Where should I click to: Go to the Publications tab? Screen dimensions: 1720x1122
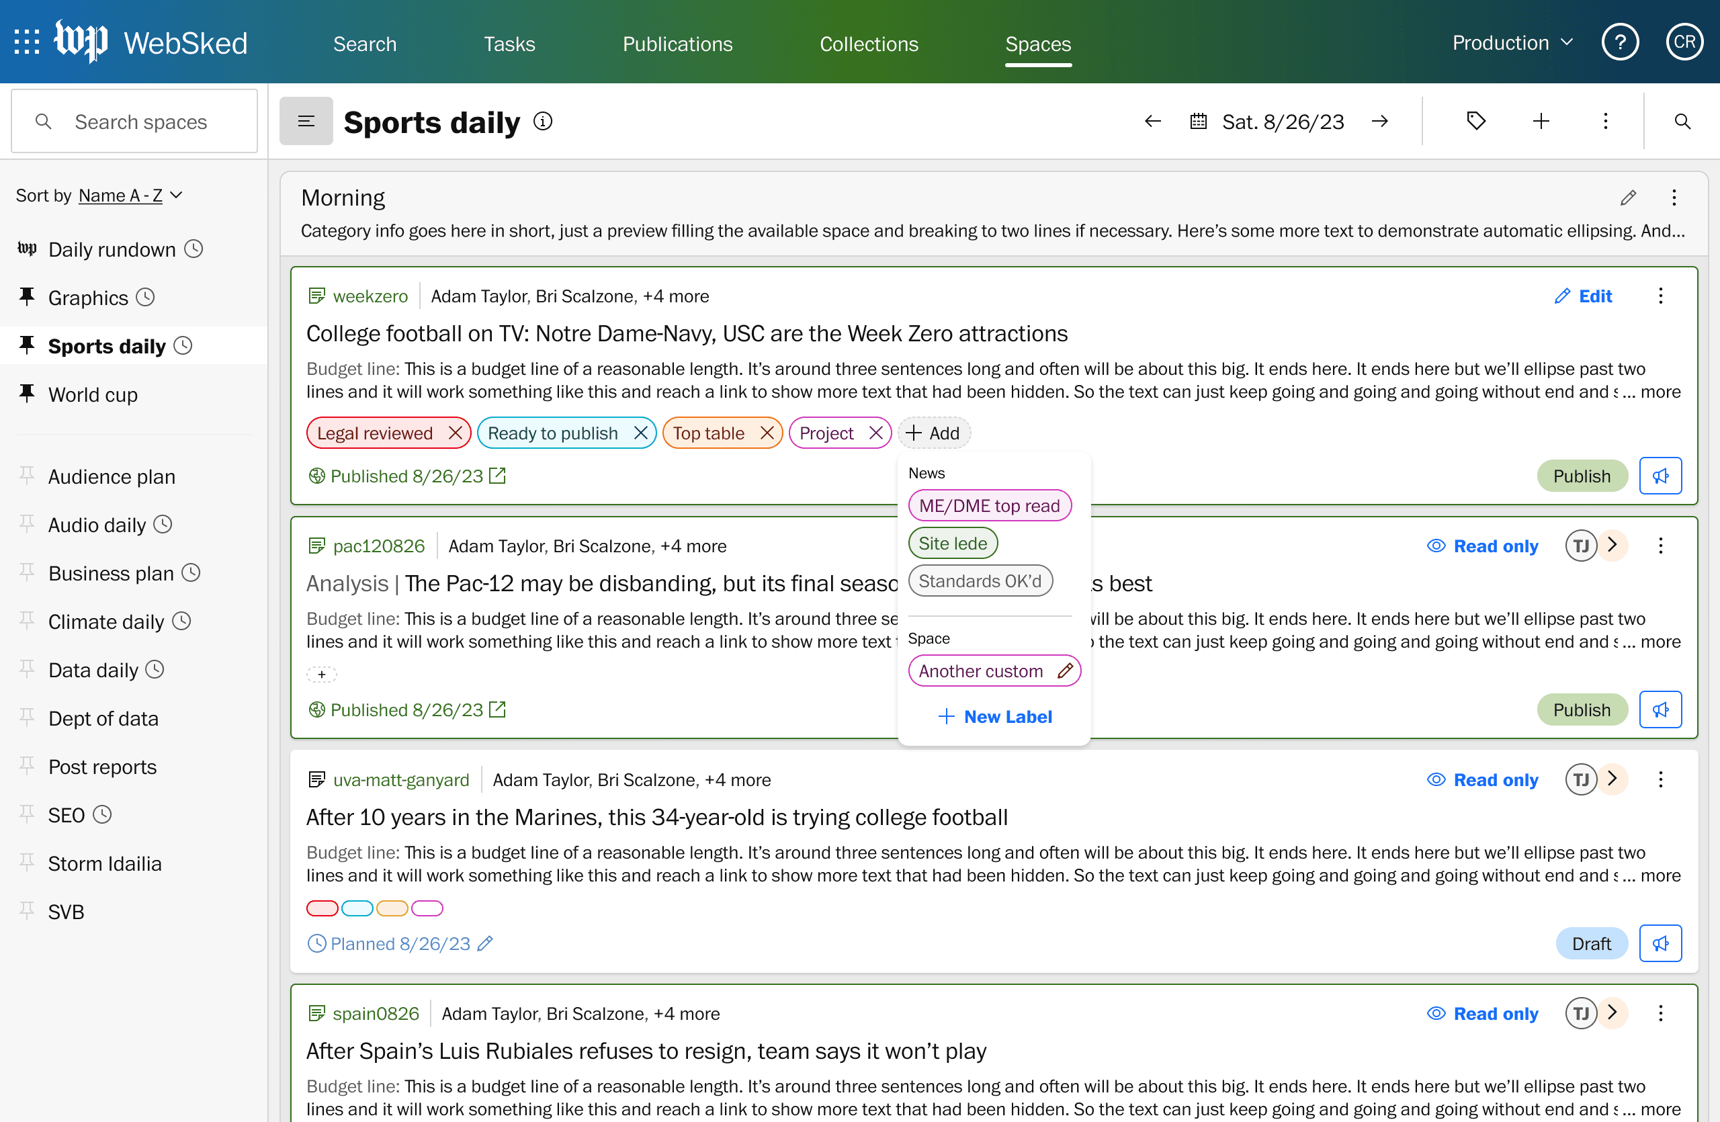[x=677, y=44]
